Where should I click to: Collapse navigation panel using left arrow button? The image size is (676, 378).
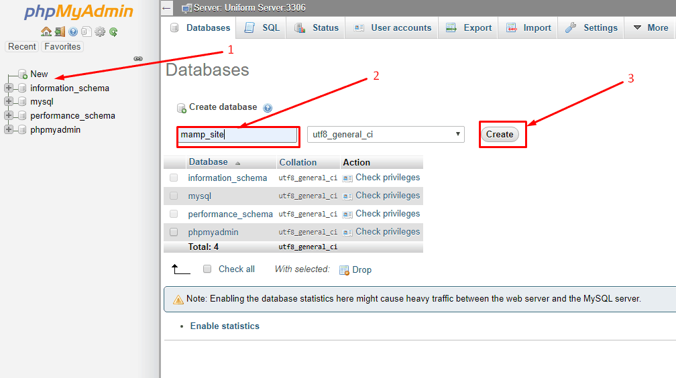[166, 8]
